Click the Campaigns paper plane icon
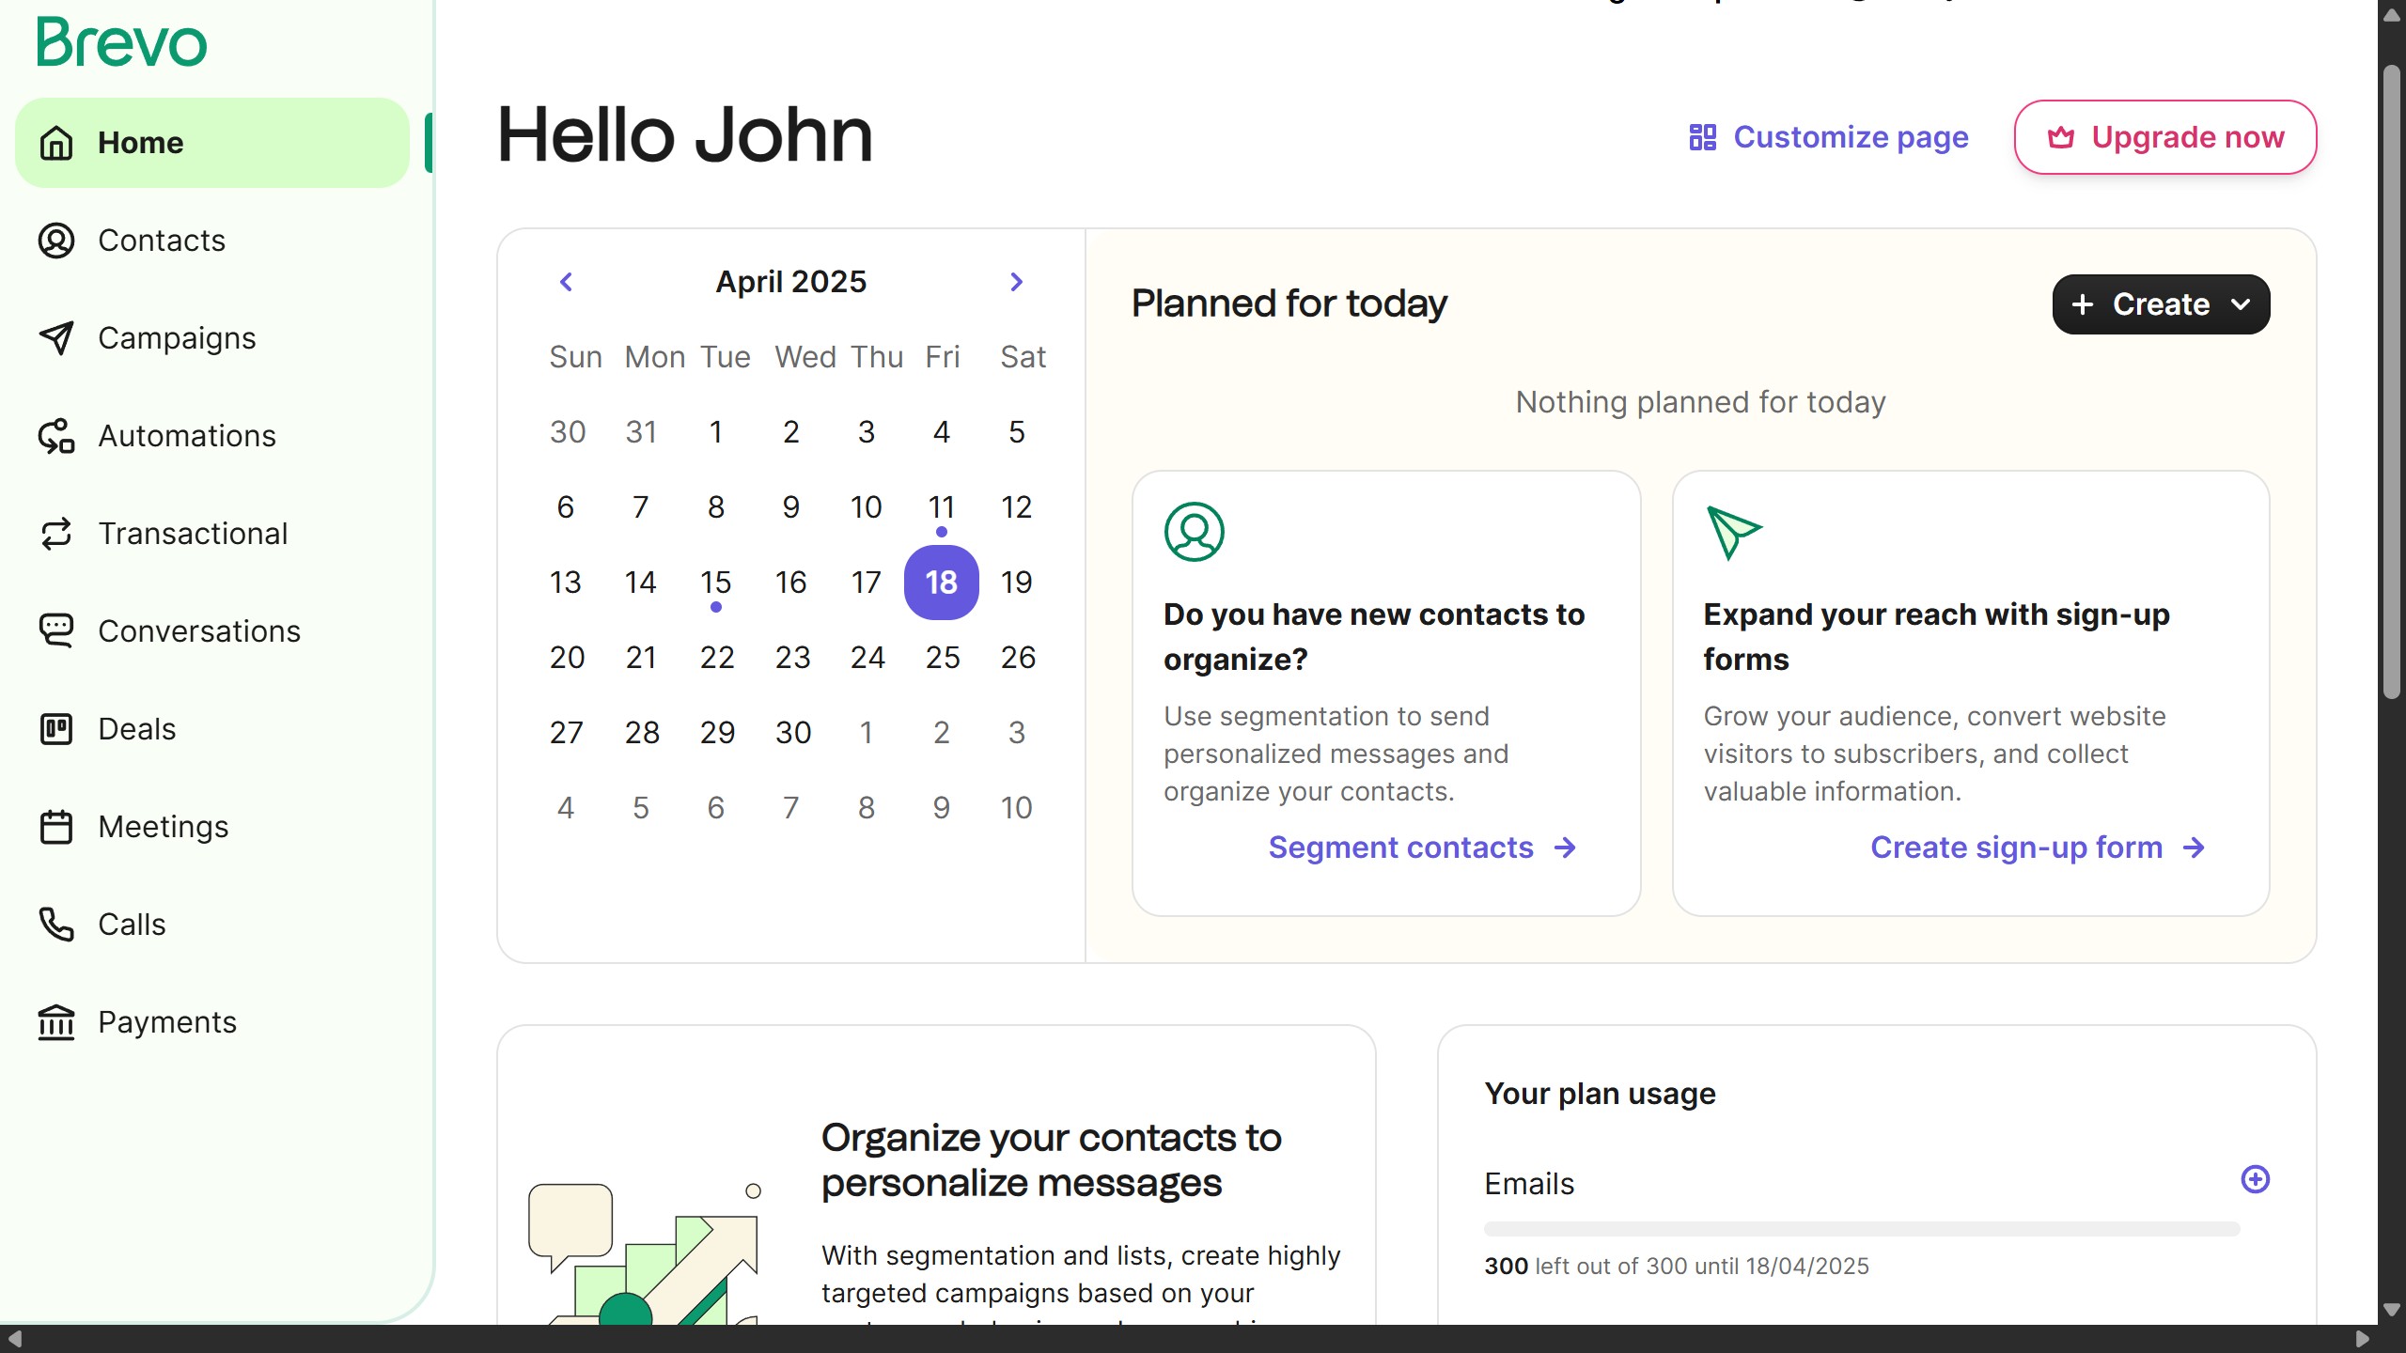Image resolution: width=2406 pixels, height=1353 pixels. 56,338
